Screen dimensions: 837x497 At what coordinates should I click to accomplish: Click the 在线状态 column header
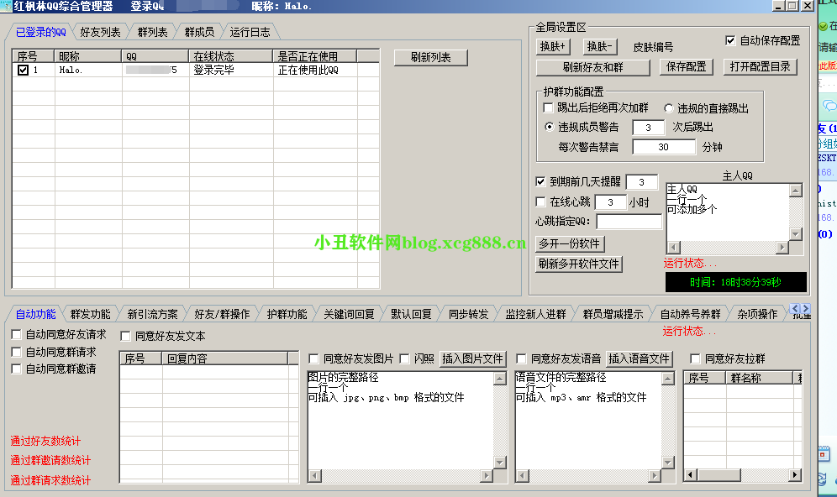pyautogui.click(x=230, y=56)
